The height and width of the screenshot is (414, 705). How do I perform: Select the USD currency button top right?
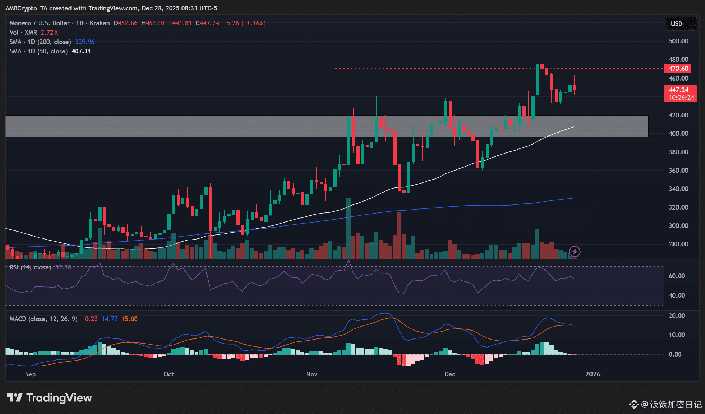click(x=681, y=24)
